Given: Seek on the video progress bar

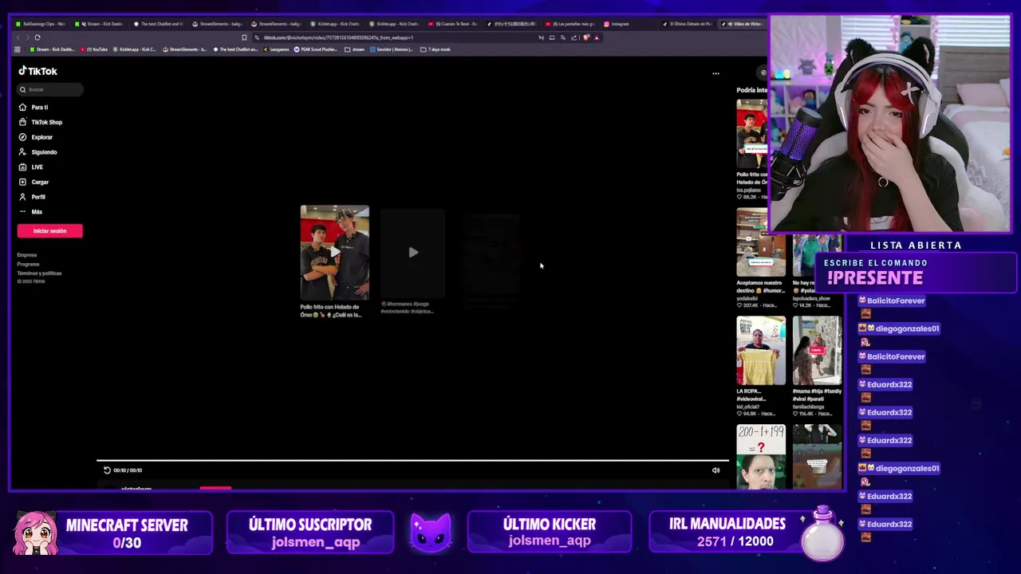Looking at the screenshot, I should tap(412, 461).
